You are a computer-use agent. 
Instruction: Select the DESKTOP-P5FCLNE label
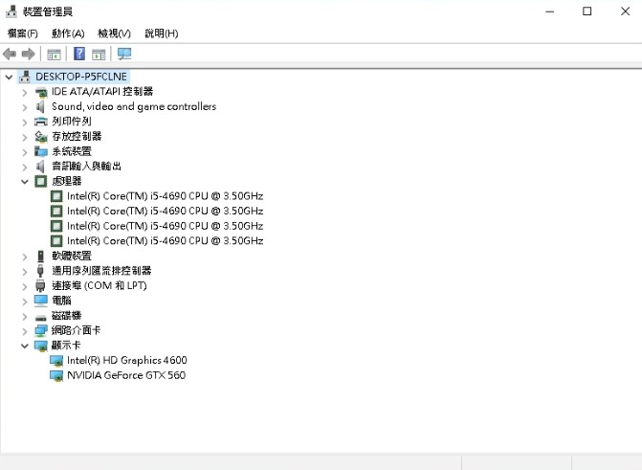81,77
